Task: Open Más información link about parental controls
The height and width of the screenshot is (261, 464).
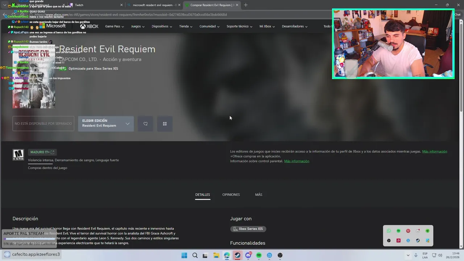Action: pos(297,161)
